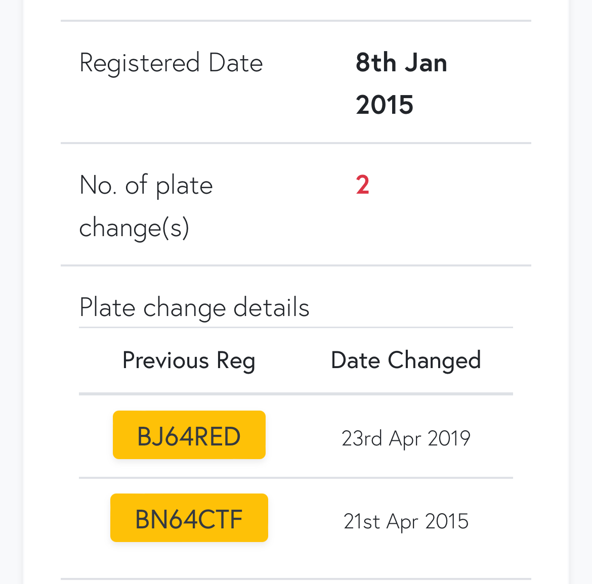Click the BN64CTF previous registration plate
Screen dimensions: 592x584
(189, 518)
